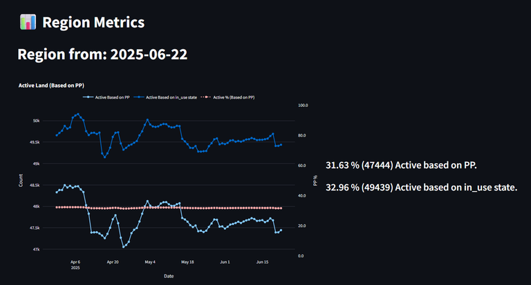Screen dimensions: 531x285
Task: Click the 'Region from: 2025-06-22' subheading
Action: click(102, 54)
